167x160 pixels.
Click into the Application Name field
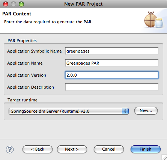pyautogui.click(x=112, y=63)
